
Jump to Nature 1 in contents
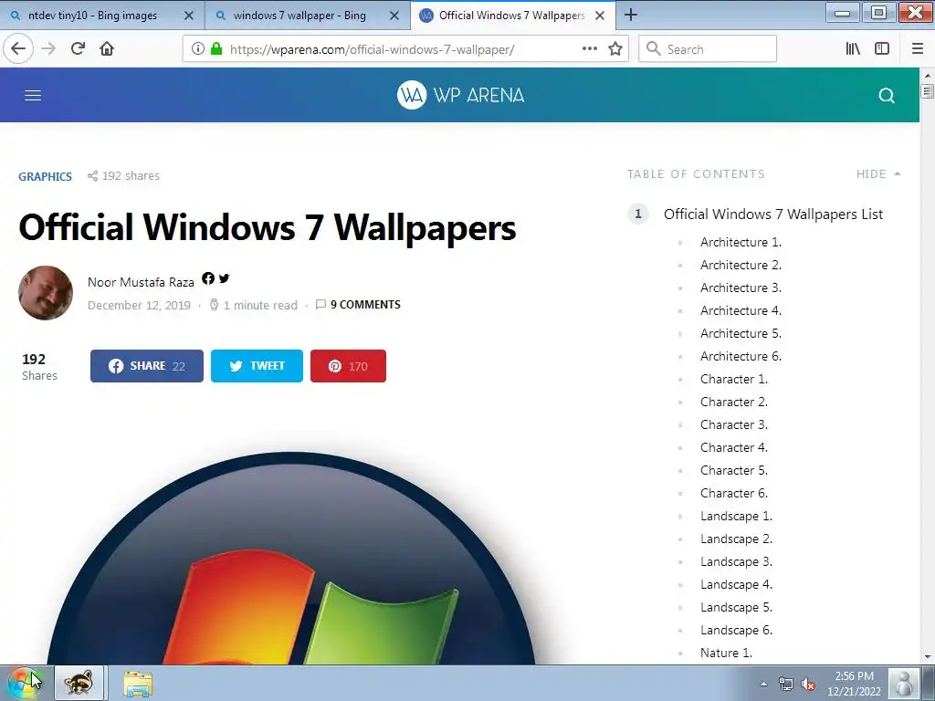tap(726, 654)
